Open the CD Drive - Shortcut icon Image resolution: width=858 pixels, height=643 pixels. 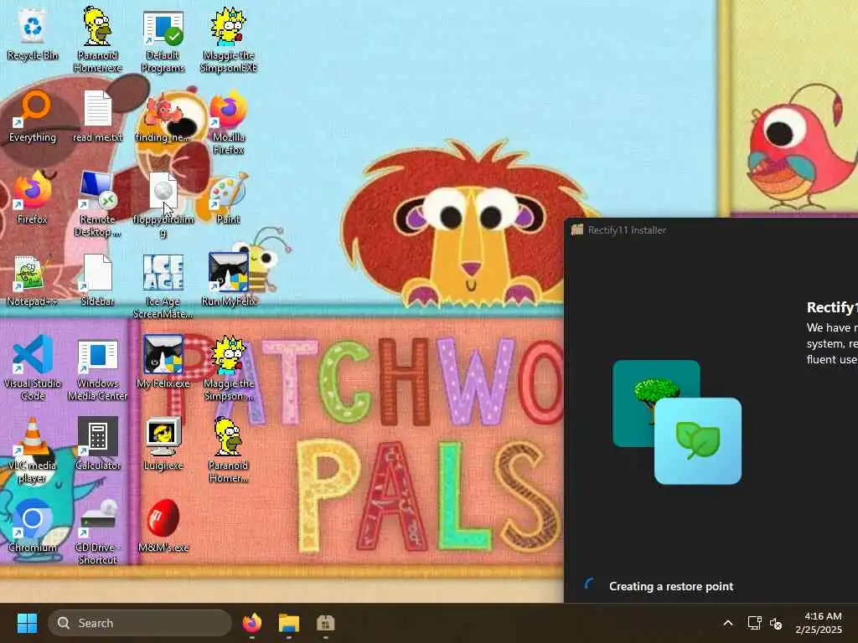97,532
